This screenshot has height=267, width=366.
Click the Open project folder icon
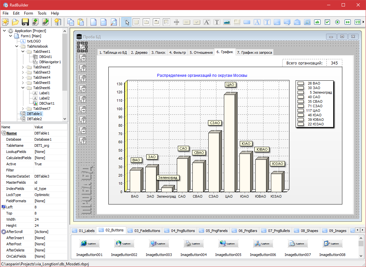15,22
